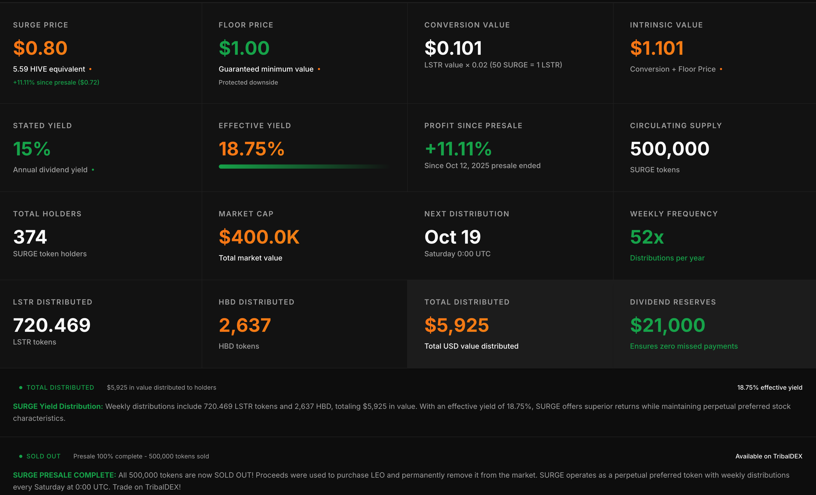Click the Intrinsic Value $1.101 figure
The image size is (816, 495).
click(657, 48)
